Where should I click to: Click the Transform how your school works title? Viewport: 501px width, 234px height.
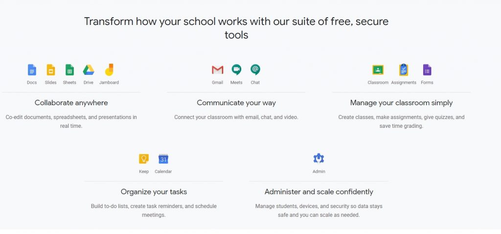[x=236, y=28]
